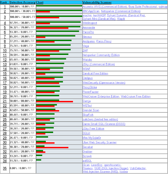168x174 pixels.
Task: Open Netsparker Community Edition link
Action: (101, 55)
